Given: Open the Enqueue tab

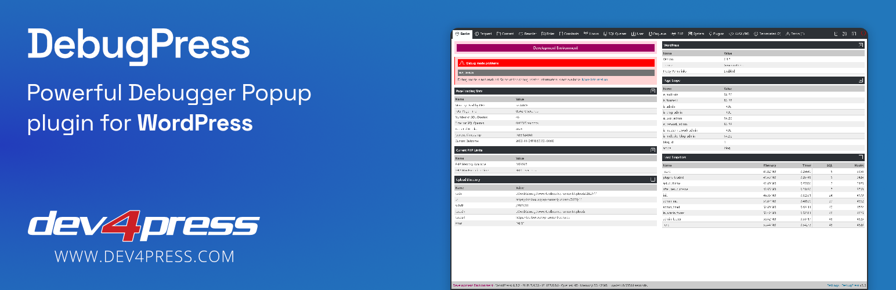Looking at the screenshot, I should click(x=657, y=34).
